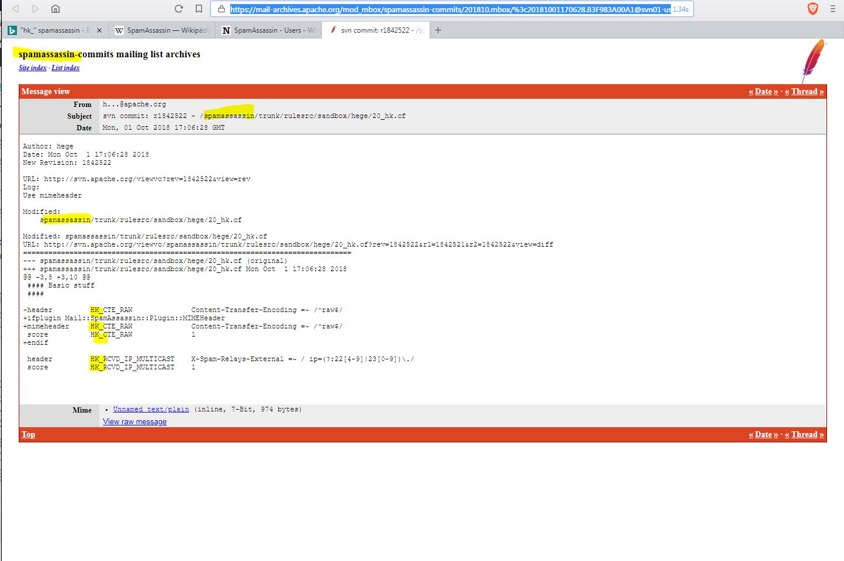
Task: Open the browser main menu icon
Action: click(833, 9)
